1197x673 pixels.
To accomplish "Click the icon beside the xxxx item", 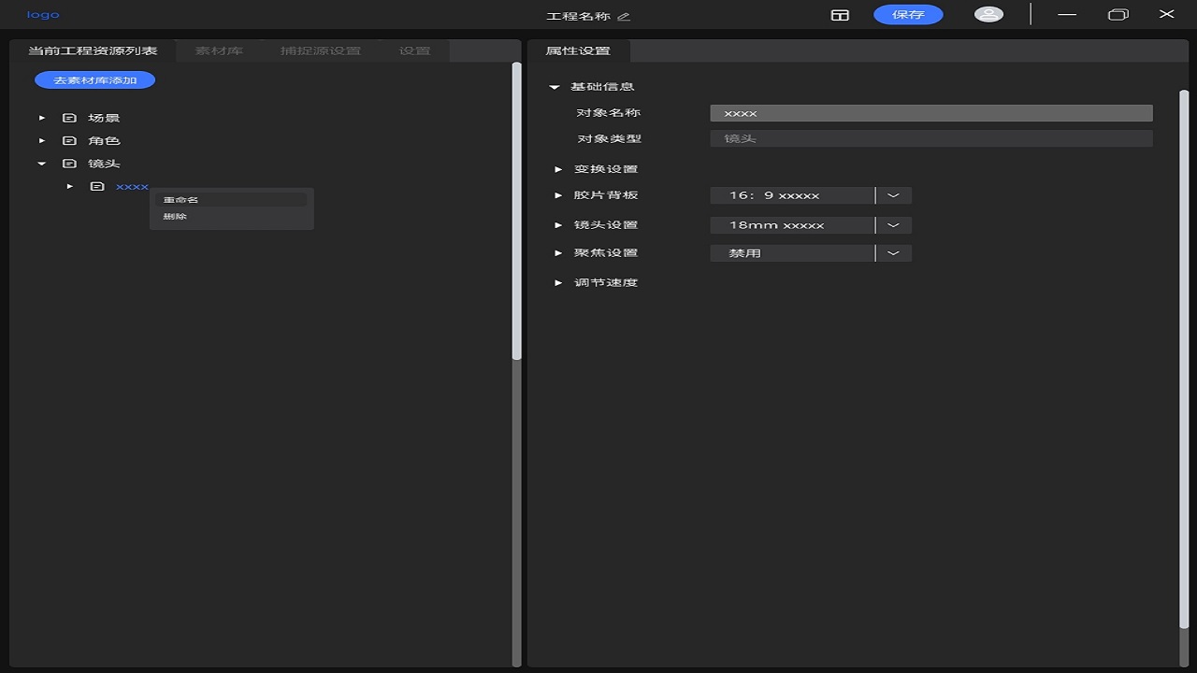I will tap(96, 187).
